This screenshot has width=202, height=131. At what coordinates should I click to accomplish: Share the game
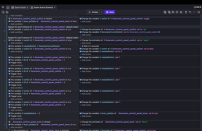pyautogui.click(x=110, y=12)
